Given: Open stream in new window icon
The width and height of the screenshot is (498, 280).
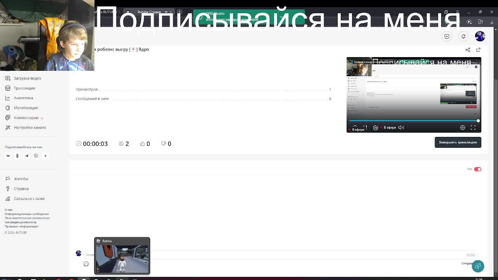Looking at the screenshot, I should (x=478, y=50).
